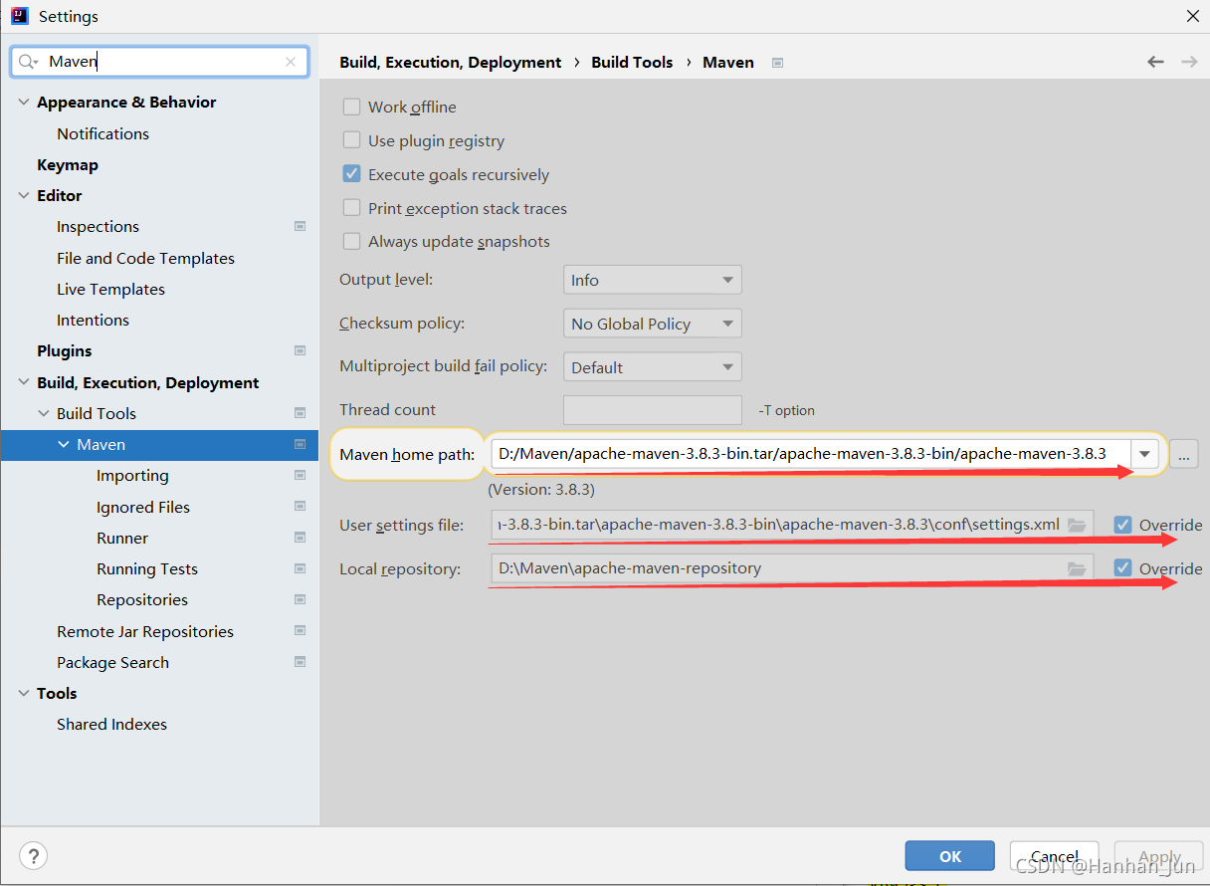Click Build Tools in the breadcrumb
This screenshot has height=886, width=1210.
(x=632, y=62)
